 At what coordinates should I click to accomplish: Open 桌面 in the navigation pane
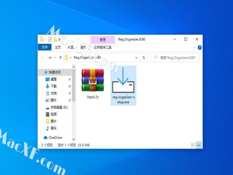click(x=54, y=79)
